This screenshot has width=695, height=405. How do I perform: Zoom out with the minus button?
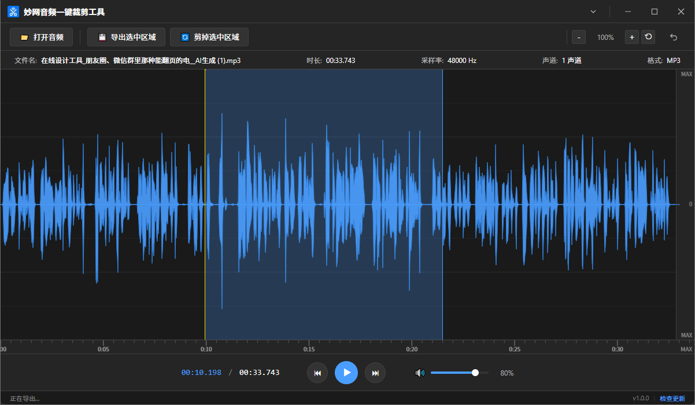(579, 37)
